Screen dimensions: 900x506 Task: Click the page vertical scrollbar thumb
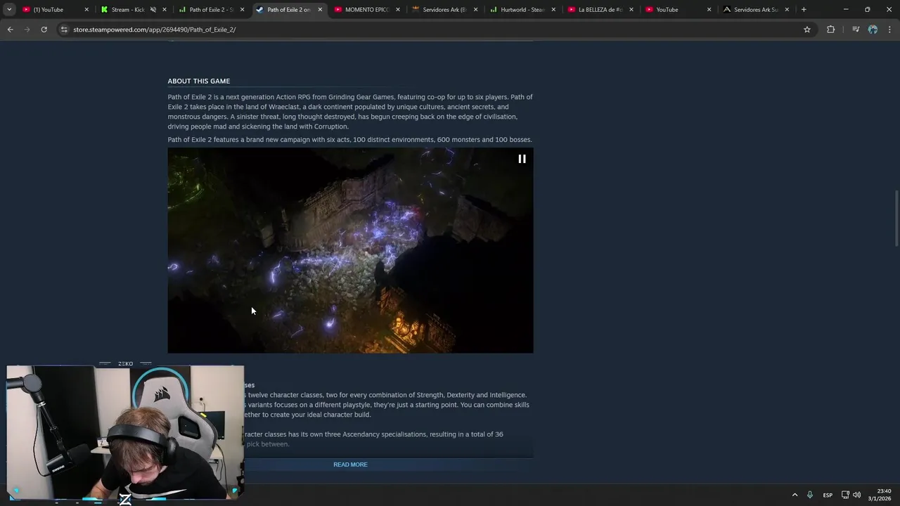coord(896,218)
